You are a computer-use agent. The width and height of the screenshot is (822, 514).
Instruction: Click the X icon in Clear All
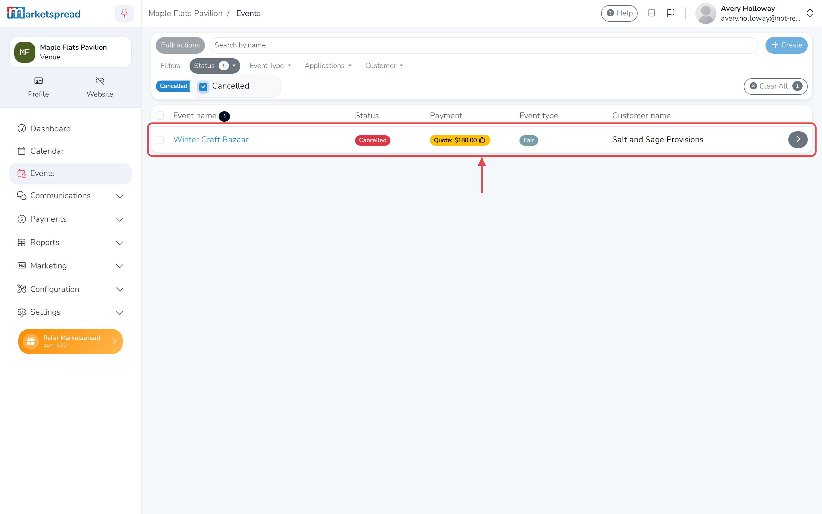click(753, 86)
